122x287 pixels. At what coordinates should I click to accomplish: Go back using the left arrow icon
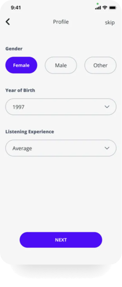[x=8, y=22]
